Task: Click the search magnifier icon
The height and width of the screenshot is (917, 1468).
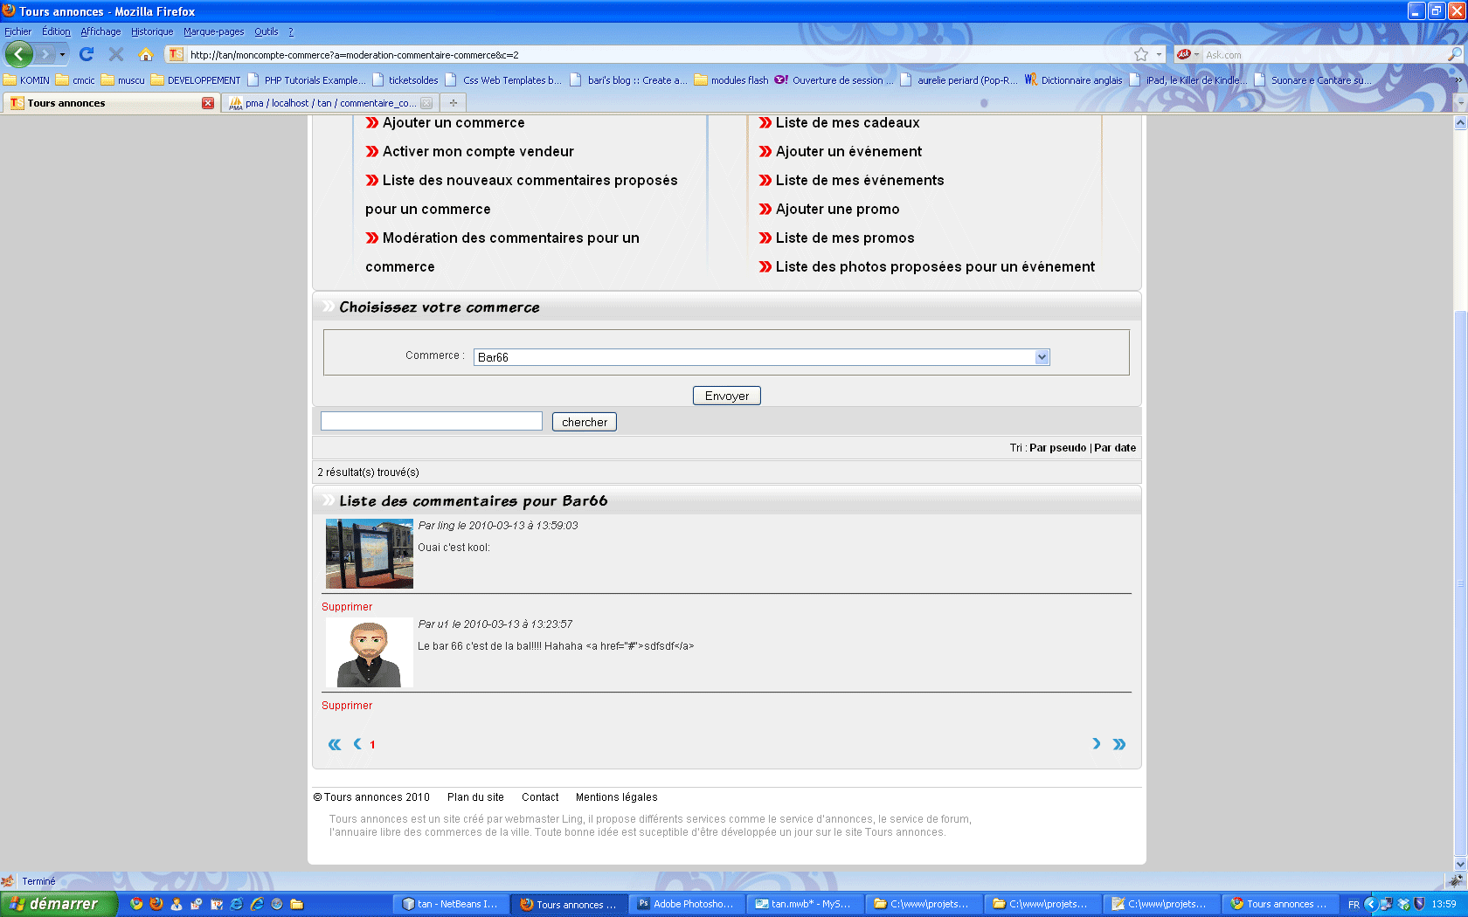Action: click(x=1454, y=54)
